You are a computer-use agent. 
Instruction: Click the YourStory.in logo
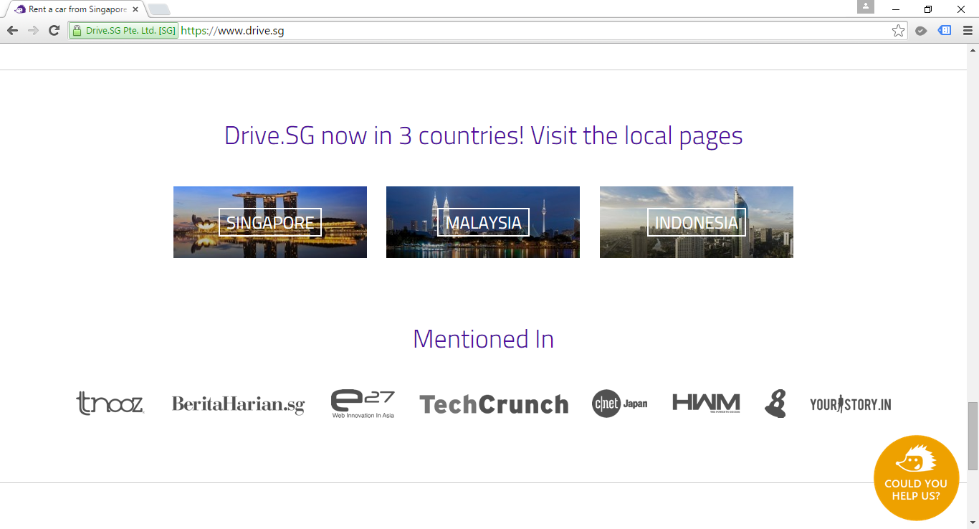coord(850,404)
